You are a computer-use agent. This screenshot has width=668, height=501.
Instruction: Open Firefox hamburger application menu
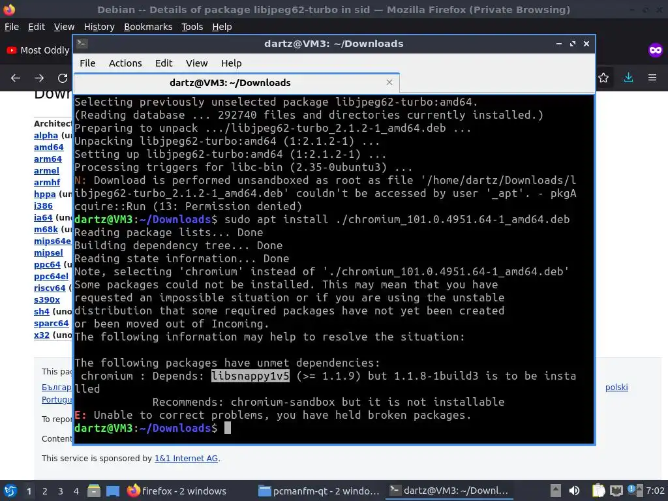652,78
